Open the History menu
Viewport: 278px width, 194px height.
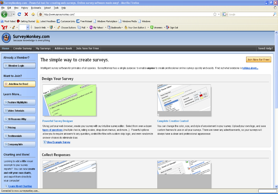(25, 8)
